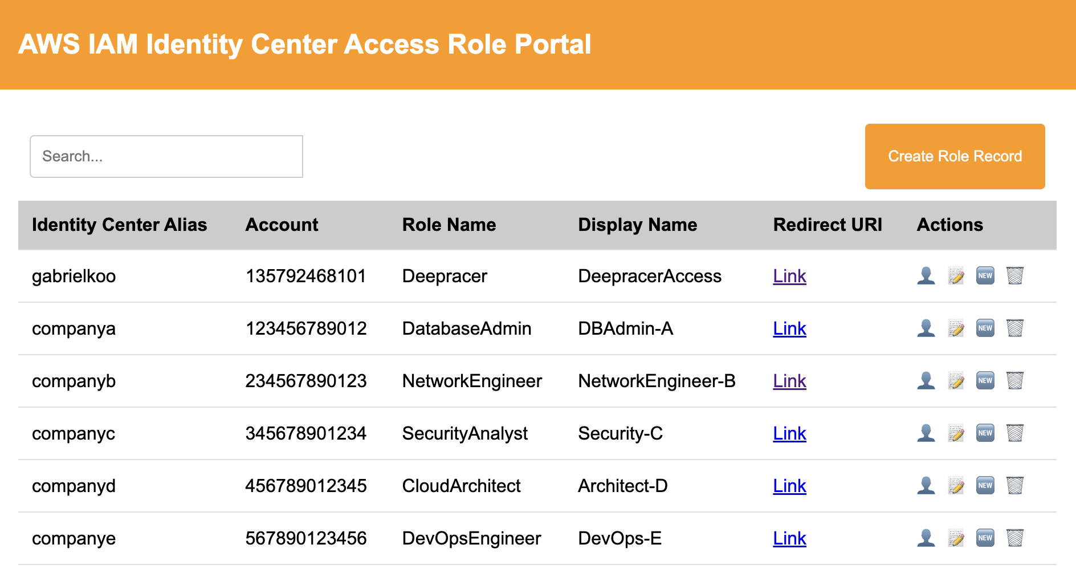Click the user icon for companyd row
Viewport: 1076px width, 585px height.
coord(926,486)
